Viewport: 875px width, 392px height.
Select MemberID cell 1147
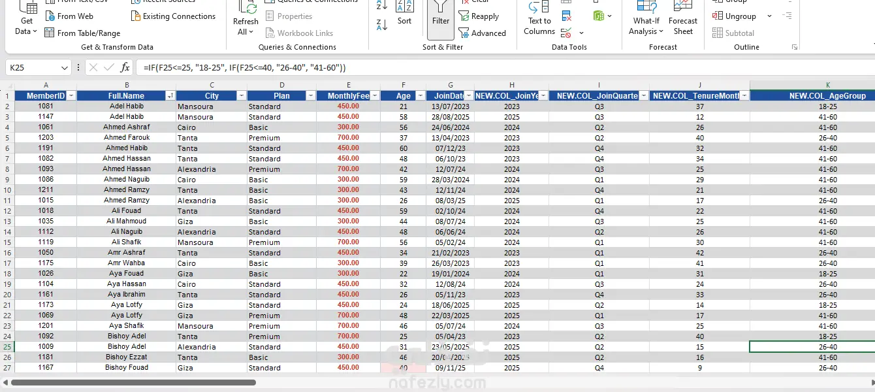pyautogui.click(x=46, y=117)
